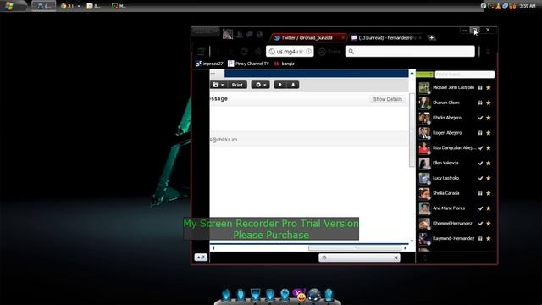Toggle favorite star for Rhicks Abejero
542x305 pixels.
coord(489,118)
